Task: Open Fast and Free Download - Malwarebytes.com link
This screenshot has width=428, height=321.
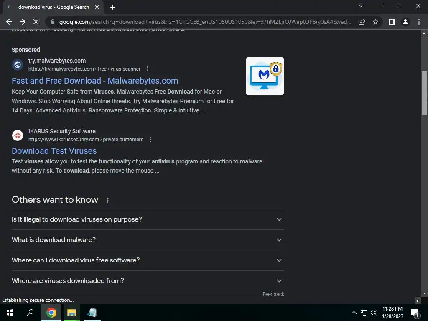Action: coord(95,81)
